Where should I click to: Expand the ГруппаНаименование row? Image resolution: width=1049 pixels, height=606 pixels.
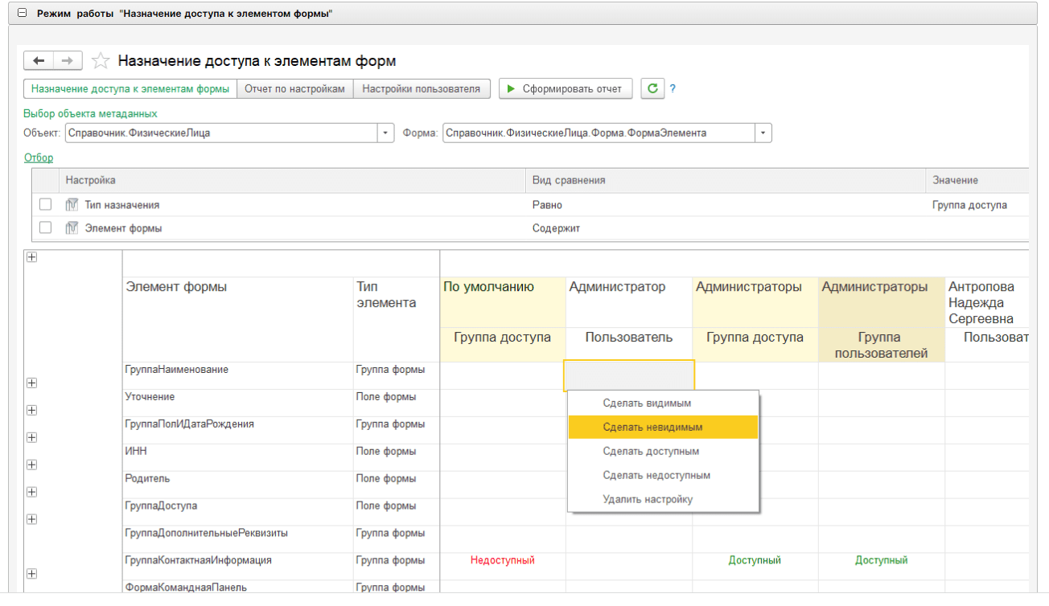(32, 383)
